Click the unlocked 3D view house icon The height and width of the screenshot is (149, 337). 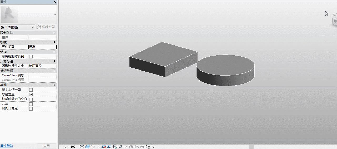click(115, 147)
